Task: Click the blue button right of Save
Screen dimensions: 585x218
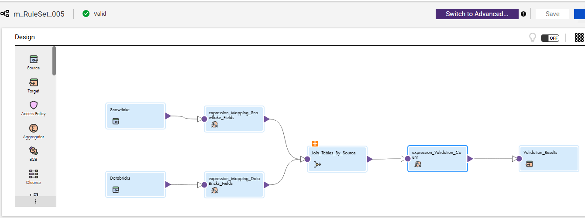Action: (579, 14)
